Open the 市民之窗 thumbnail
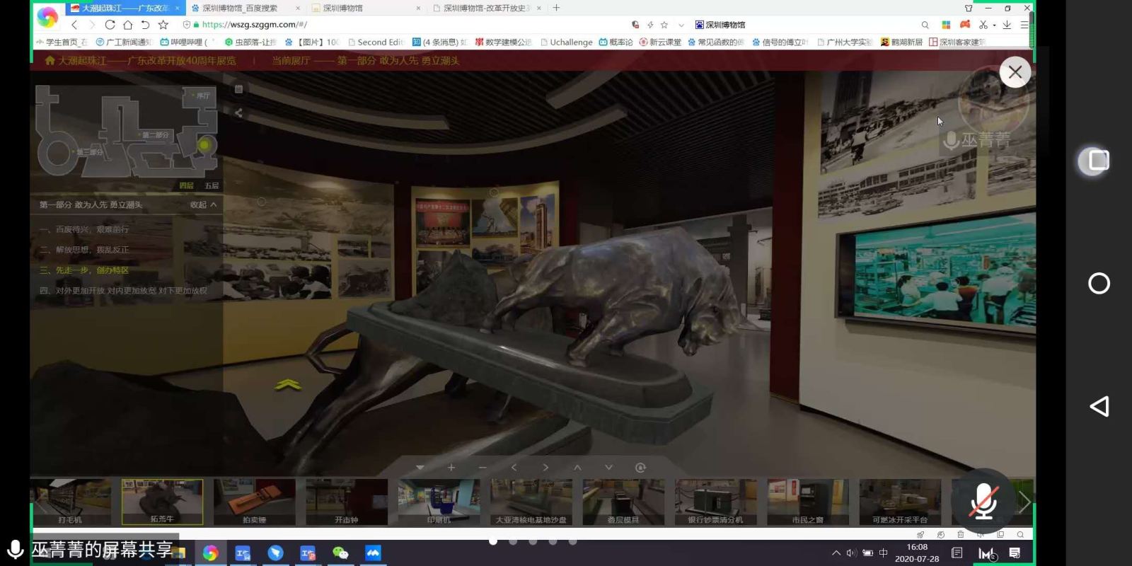The width and height of the screenshot is (1132, 566). [808, 502]
